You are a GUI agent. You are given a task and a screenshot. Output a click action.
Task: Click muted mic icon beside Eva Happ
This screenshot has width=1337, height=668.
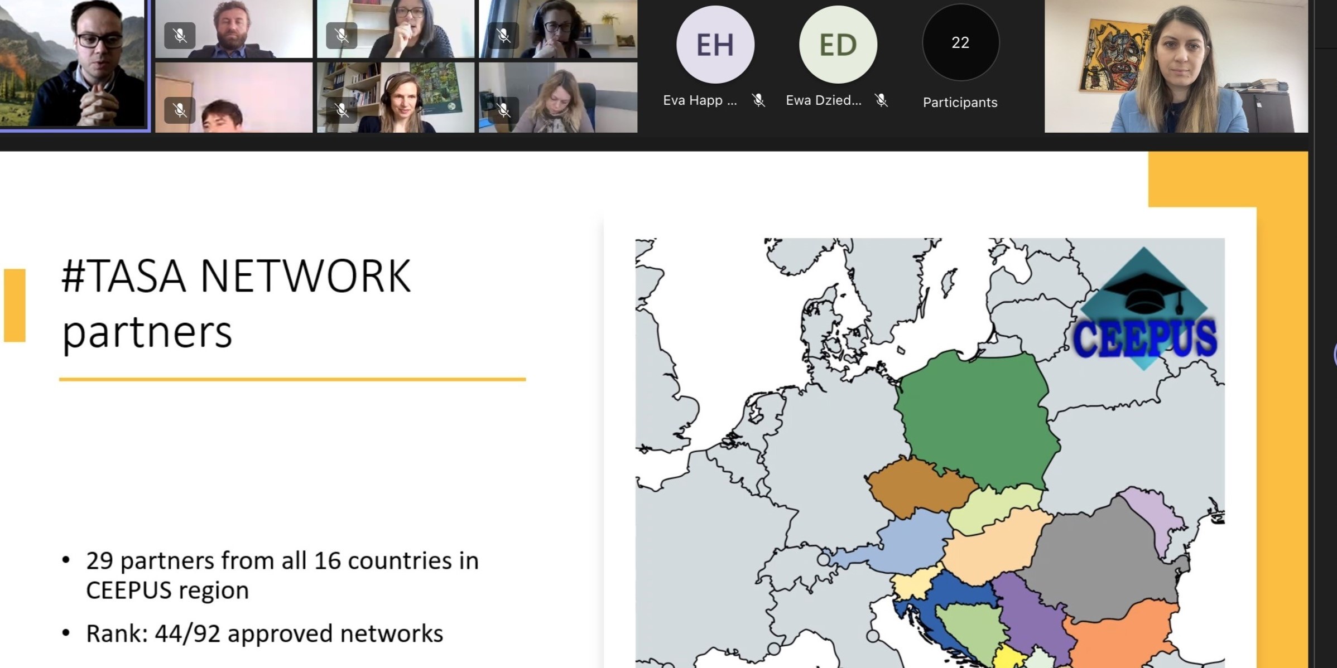click(x=758, y=100)
